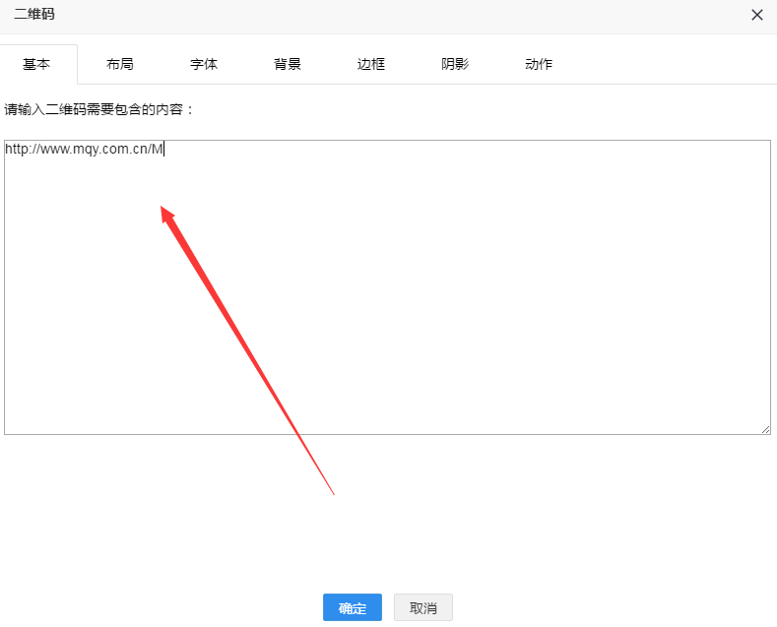
Task: Click the 二维码 dialog title text
Action: coord(34,15)
